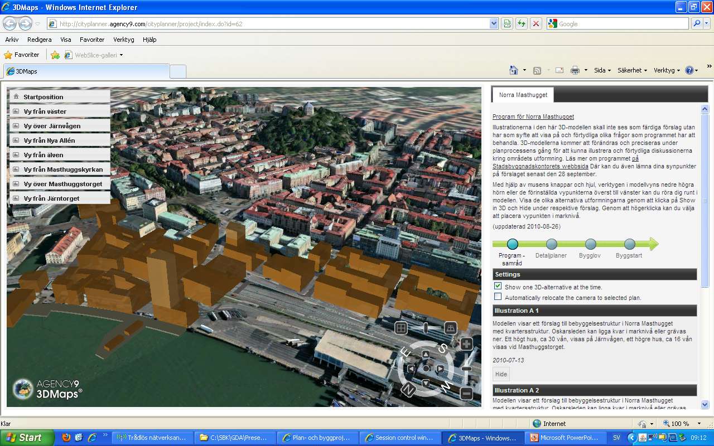Open the Arkiv menu
This screenshot has width=714, height=446.
click(12, 40)
